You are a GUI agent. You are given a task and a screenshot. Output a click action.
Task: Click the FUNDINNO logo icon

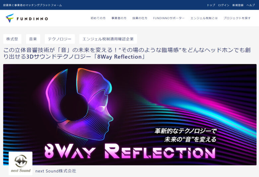coord(10,18)
